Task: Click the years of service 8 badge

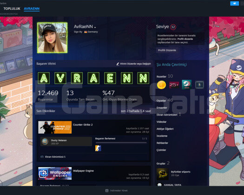Action: click(199, 85)
